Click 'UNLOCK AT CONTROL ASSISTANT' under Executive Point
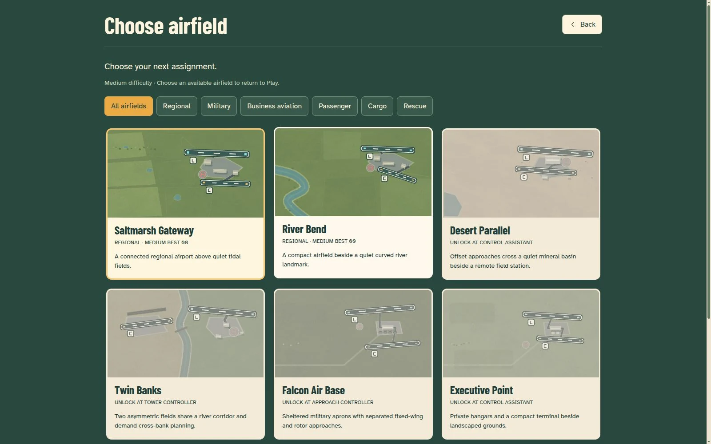Image resolution: width=711 pixels, height=444 pixels. click(x=491, y=402)
